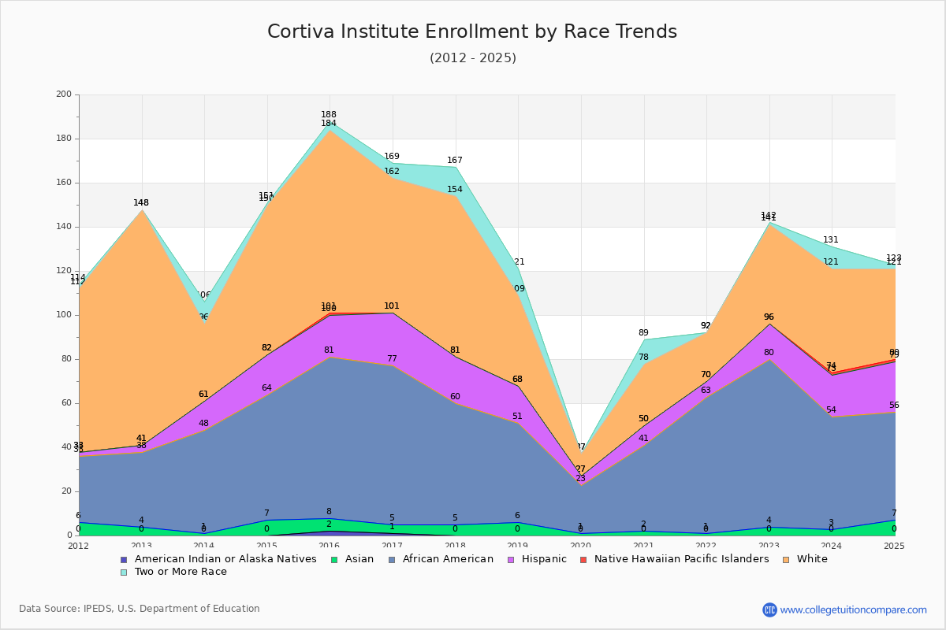Click the red Native Hawaiian legend swatch
This screenshot has width=946, height=630.
click(584, 559)
